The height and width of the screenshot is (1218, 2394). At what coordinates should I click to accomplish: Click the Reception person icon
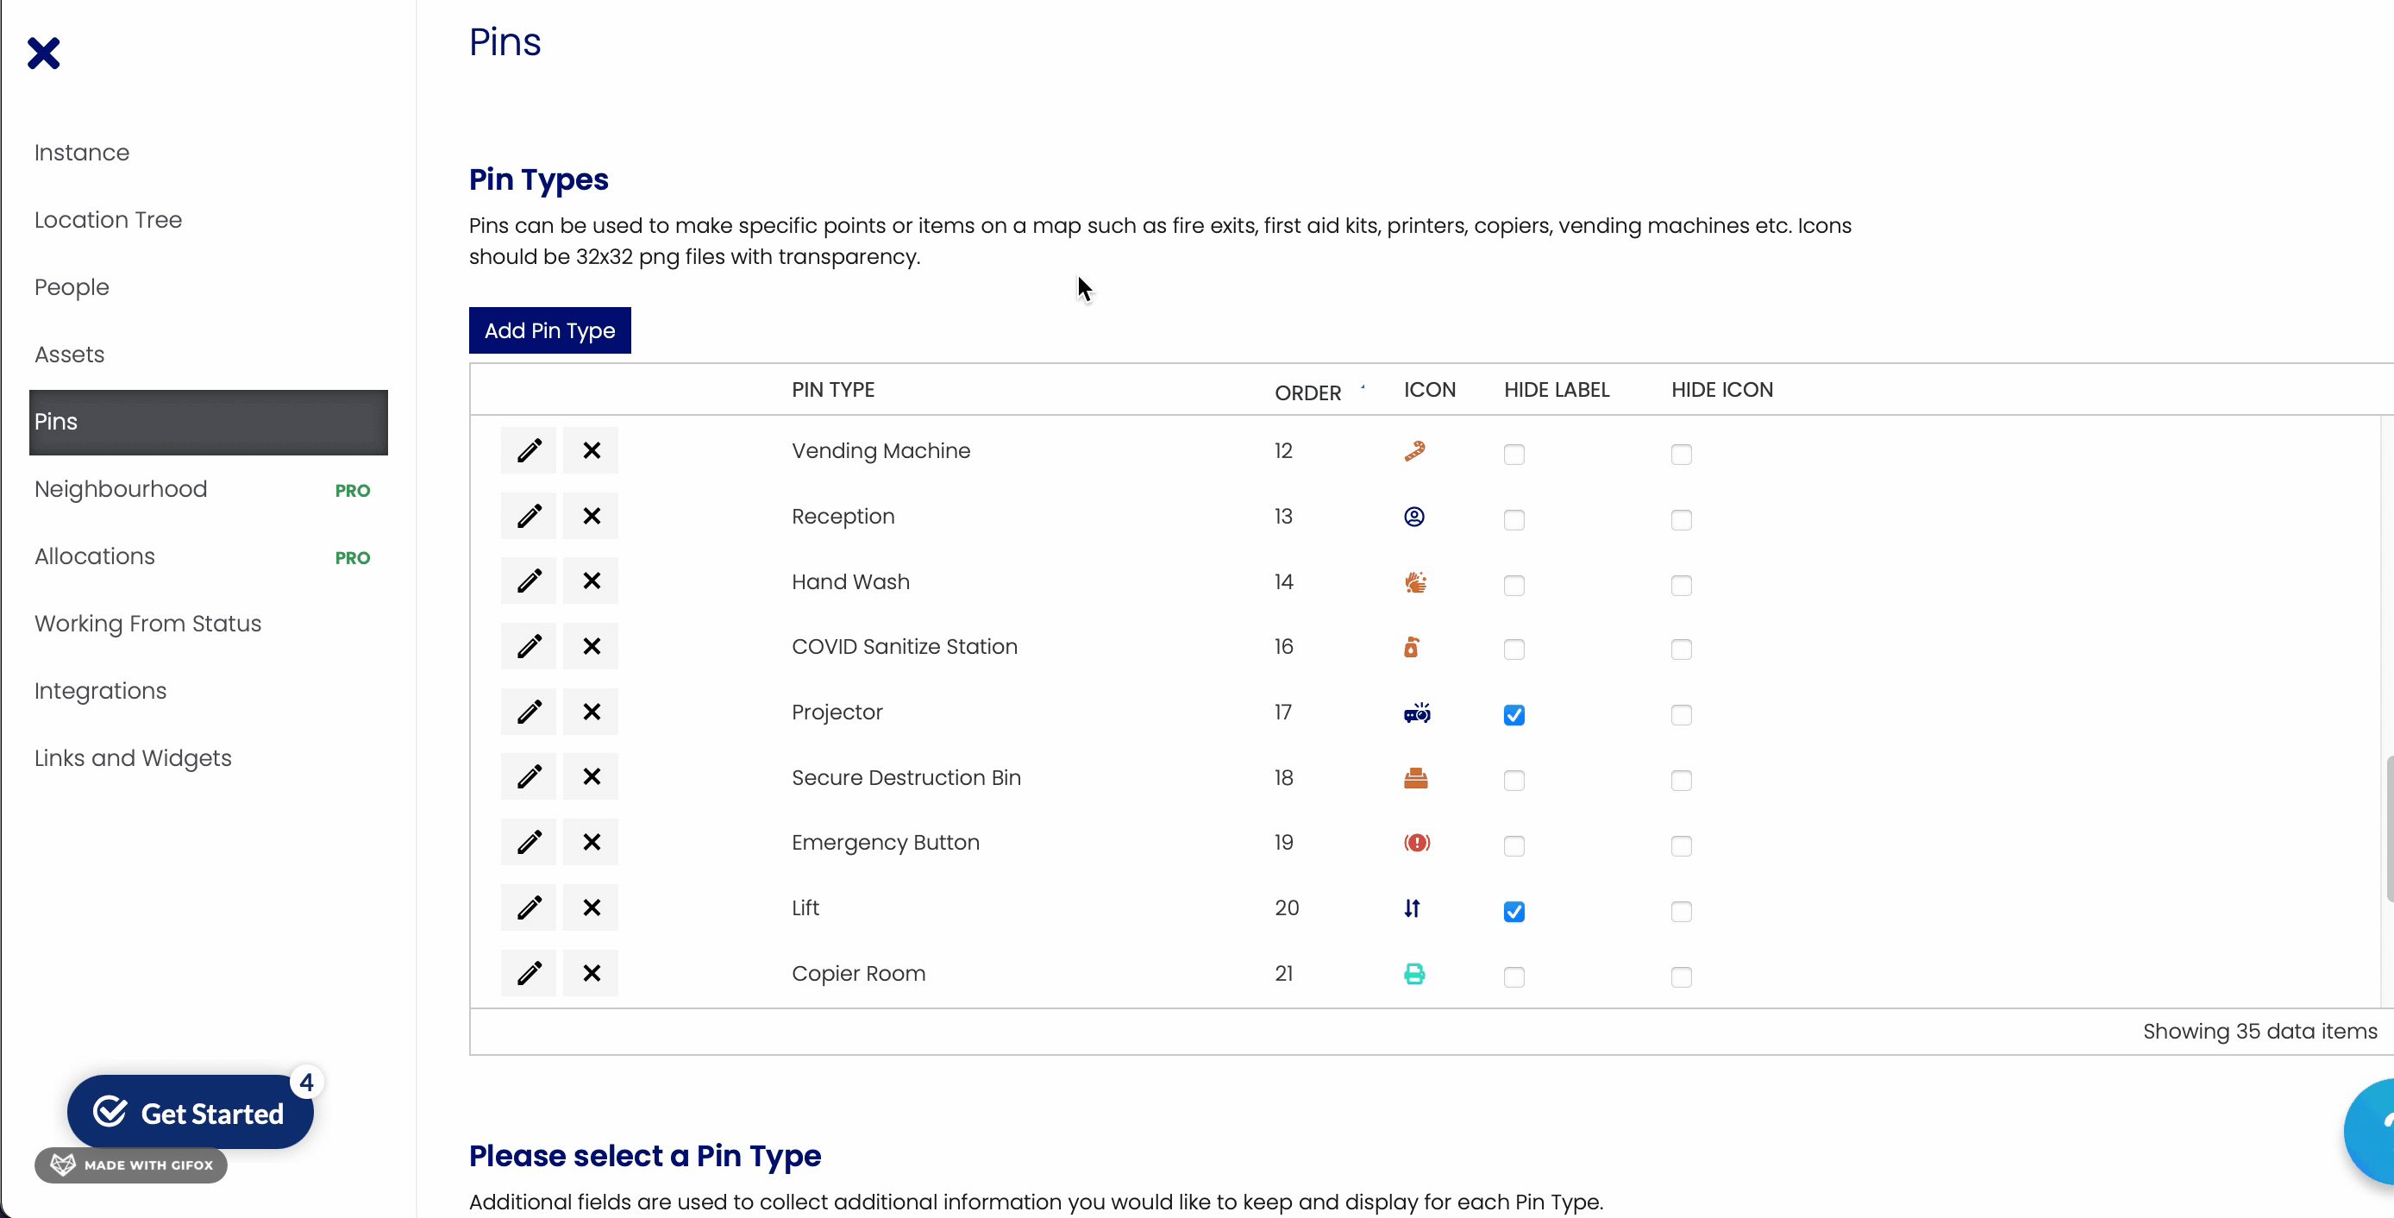(x=1414, y=517)
